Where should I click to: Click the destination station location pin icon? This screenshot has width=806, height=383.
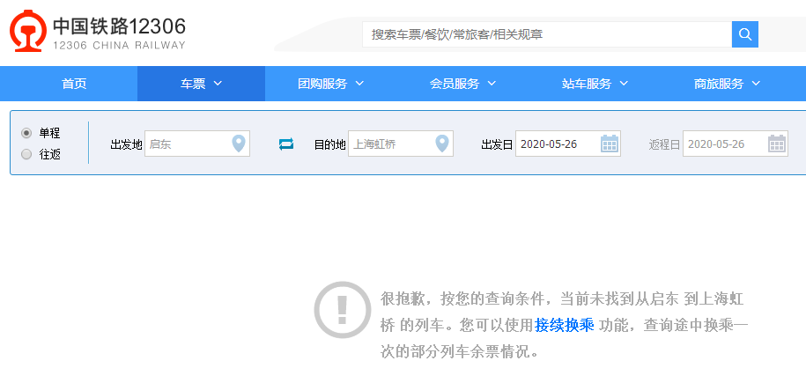442,144
